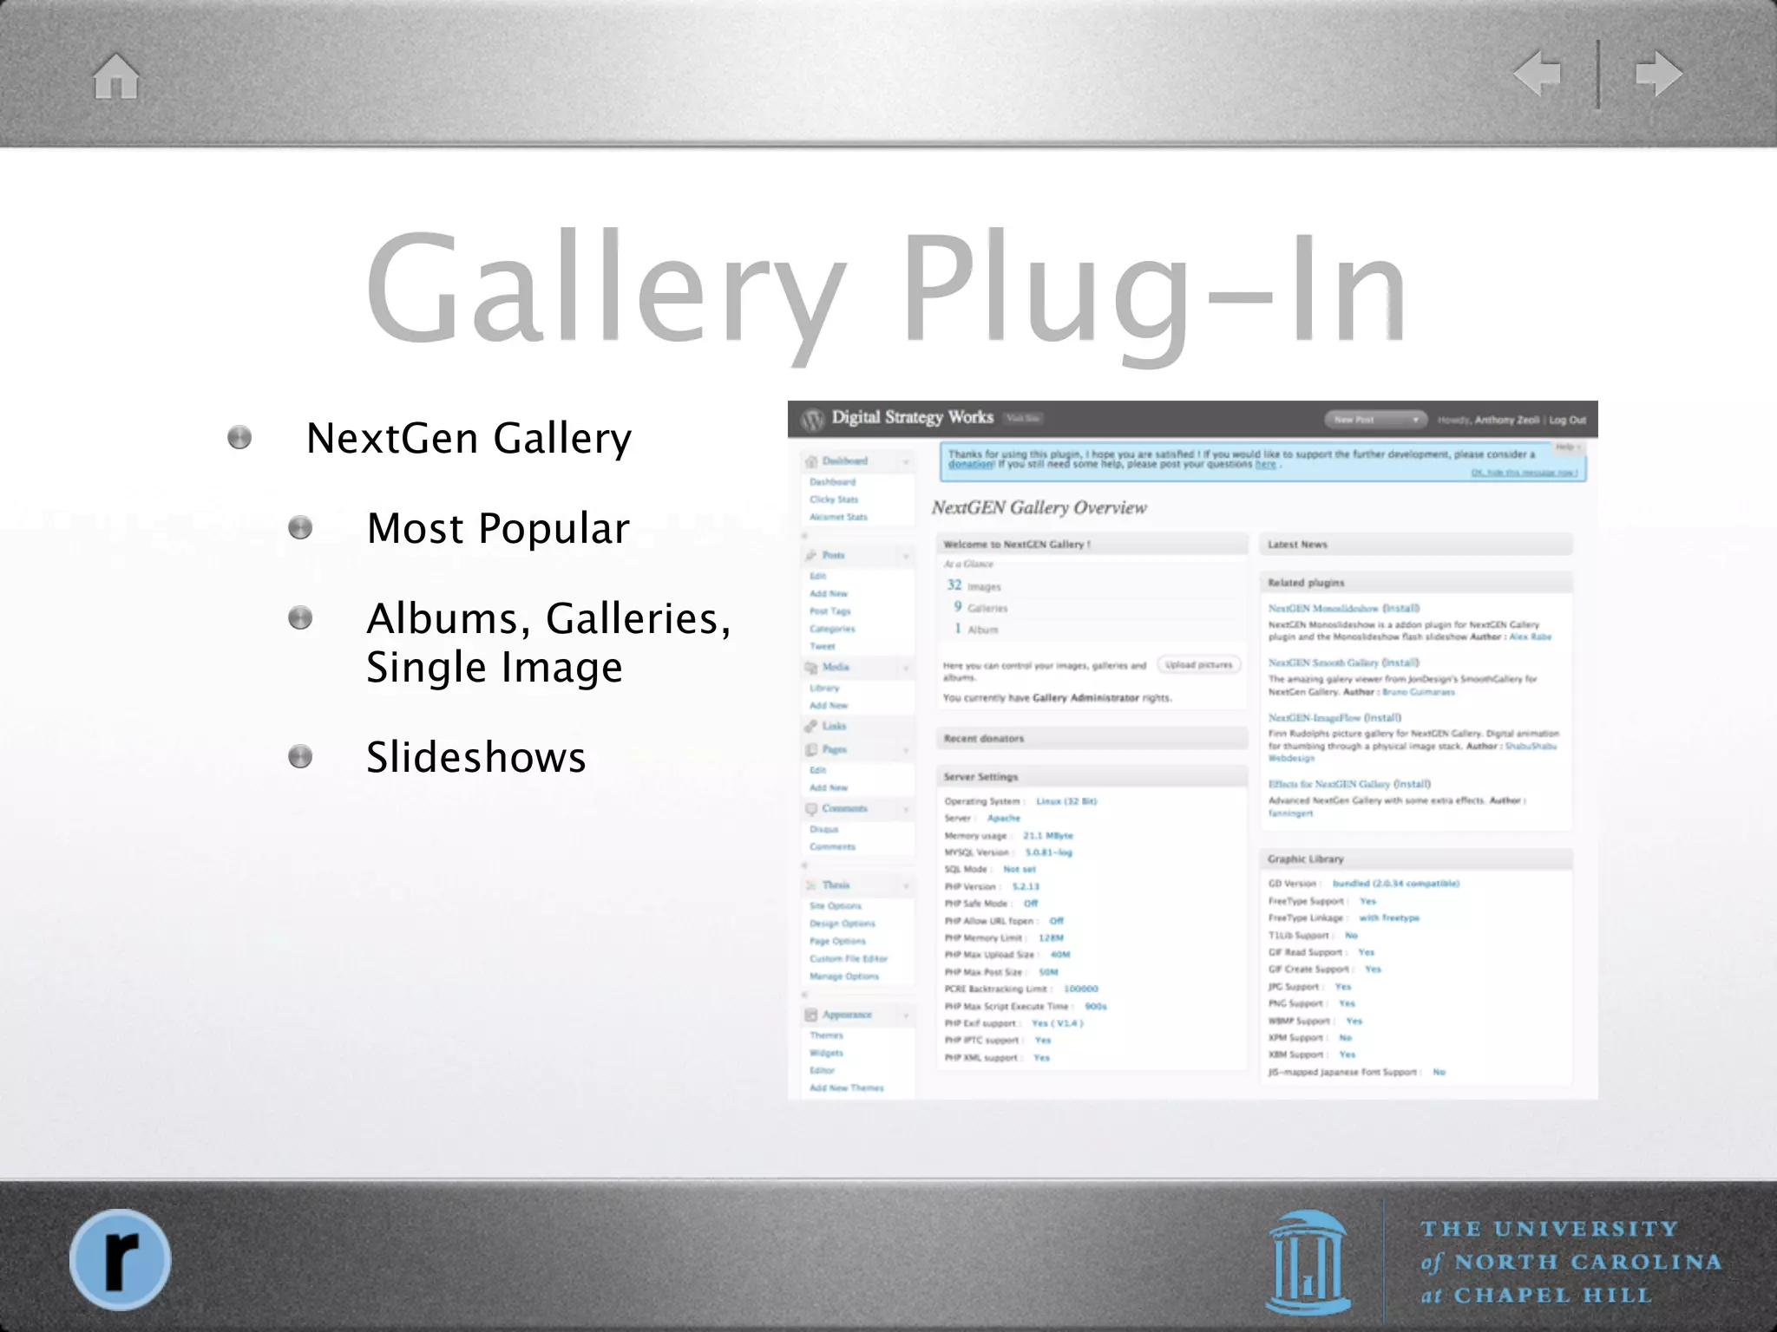The image size is (1777, 1332).
Task: Collapse the Media menu section arrow
Action: [905, 668]
